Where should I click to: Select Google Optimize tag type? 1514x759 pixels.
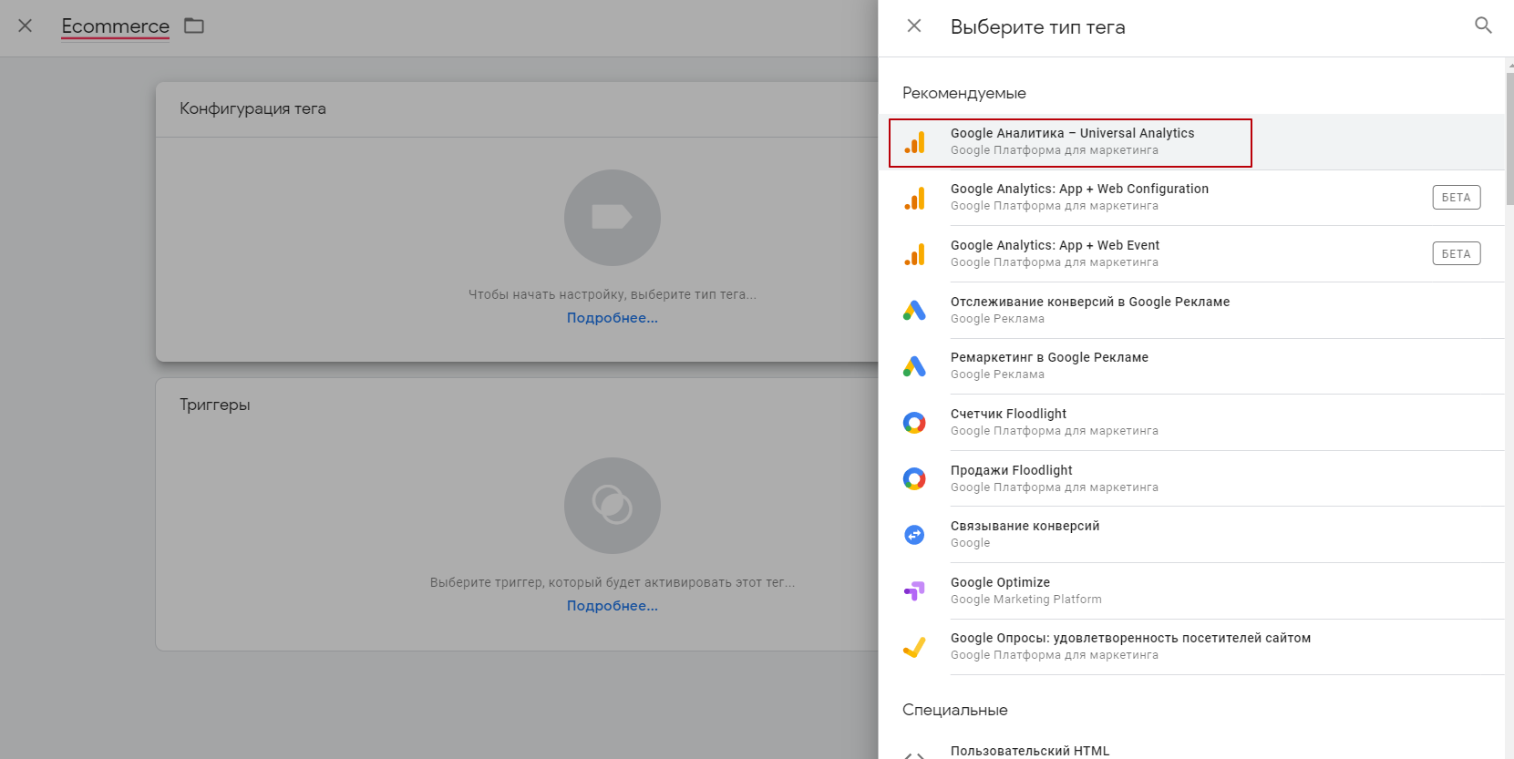[1191, 591]
